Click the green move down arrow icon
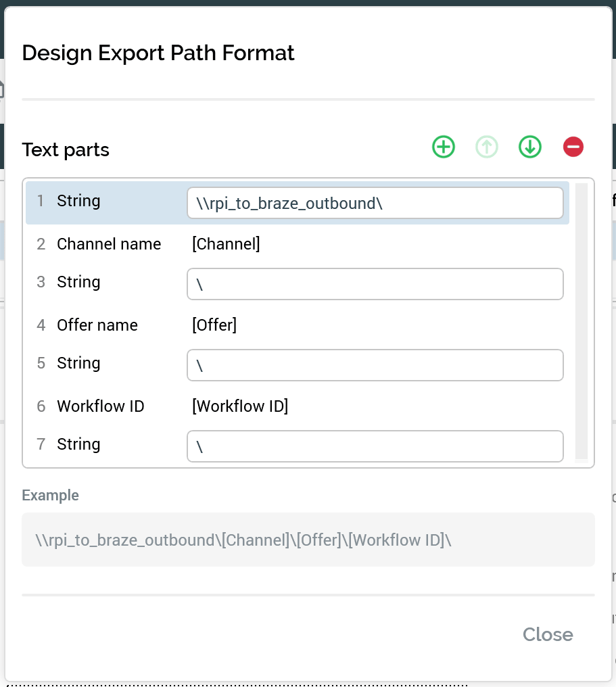Screen dimensions: 616x687 (x=530, y=147)
